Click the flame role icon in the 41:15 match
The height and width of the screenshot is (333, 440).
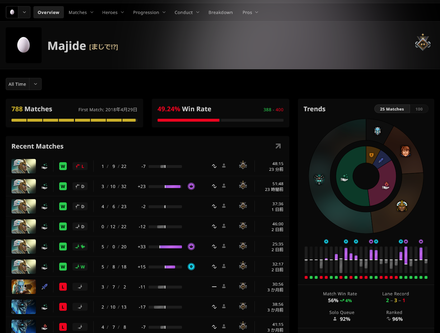coord(45,327)
